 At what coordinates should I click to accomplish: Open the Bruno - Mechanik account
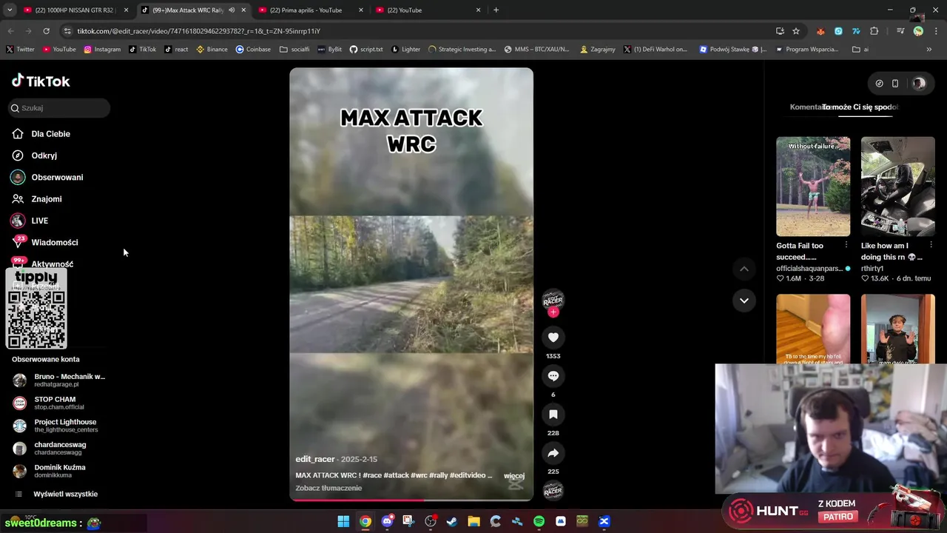pos(59,381)
